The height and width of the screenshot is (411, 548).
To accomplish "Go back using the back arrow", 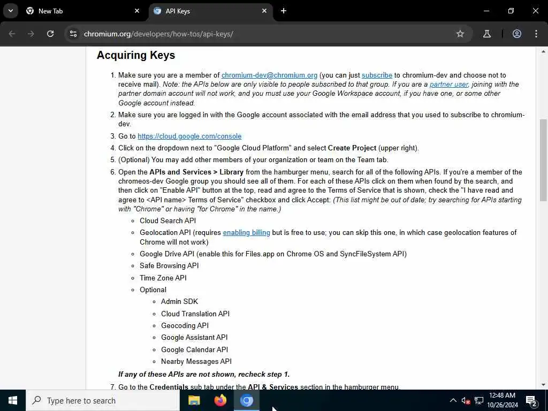I will pos(12,34).
